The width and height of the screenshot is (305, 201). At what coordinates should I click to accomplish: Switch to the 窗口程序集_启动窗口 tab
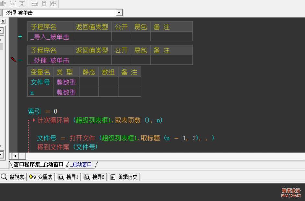pos(39,164)
